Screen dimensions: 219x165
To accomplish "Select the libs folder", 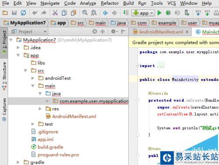I will (38, 63).
